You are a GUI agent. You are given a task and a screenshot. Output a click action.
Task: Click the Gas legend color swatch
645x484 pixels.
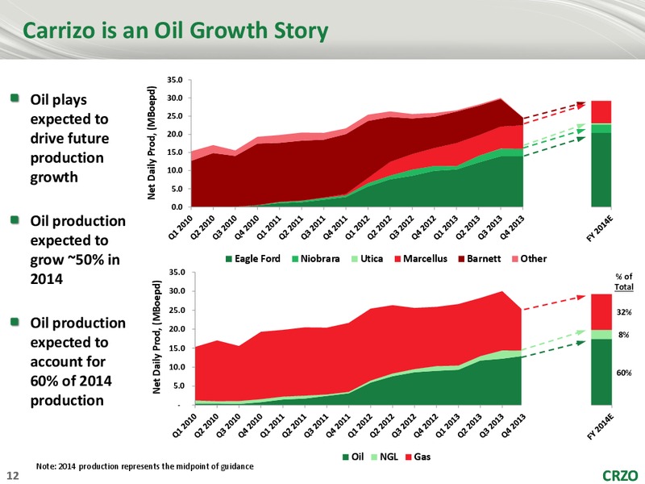click(x=409, y=457)
